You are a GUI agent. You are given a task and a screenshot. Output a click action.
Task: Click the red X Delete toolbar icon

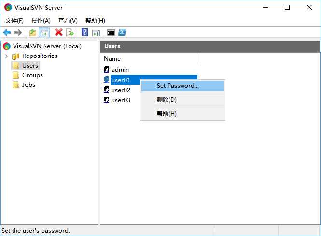(59, 32)
